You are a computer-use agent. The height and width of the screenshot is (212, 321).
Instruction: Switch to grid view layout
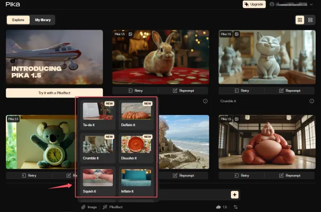[300, 20]
